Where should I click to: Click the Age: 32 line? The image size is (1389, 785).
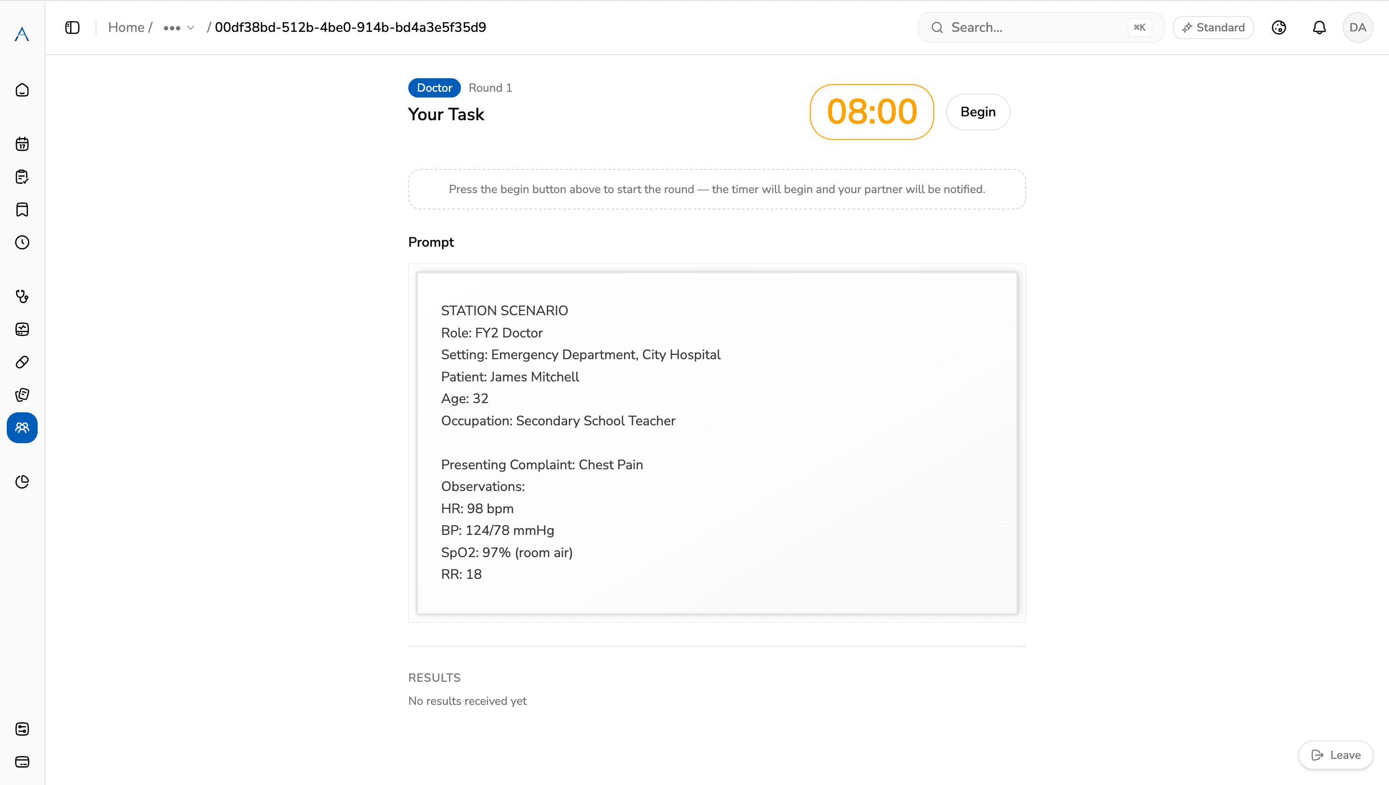(464, 399)
